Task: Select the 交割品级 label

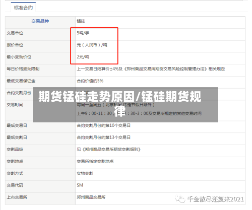Action: (15, 149)
